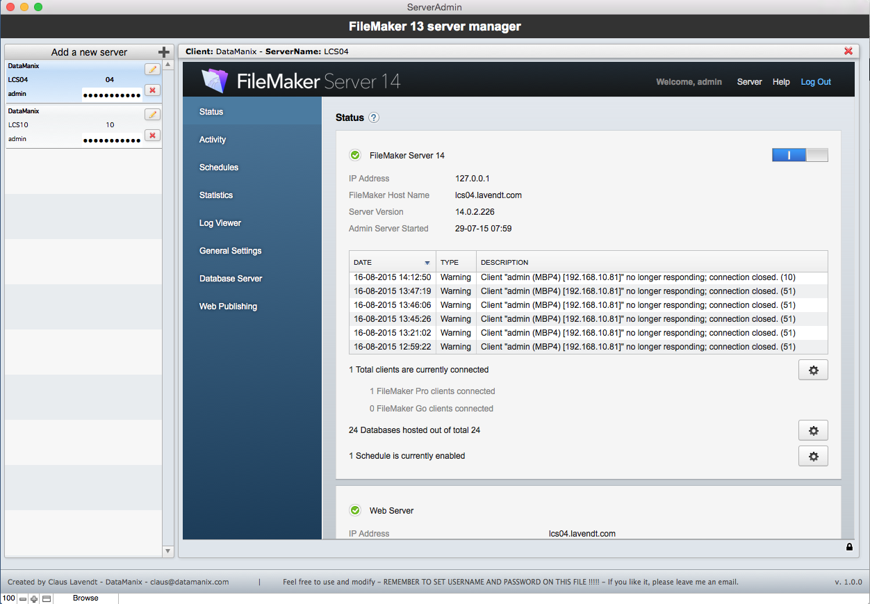
Task: Click the lock icon below the web viewer
Action: [849, 547]
